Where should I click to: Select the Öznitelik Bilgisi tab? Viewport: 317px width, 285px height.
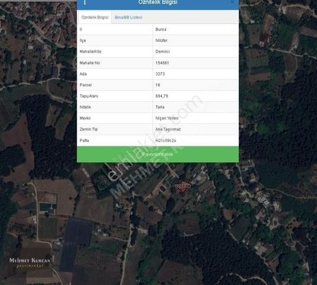coord(95,17)
